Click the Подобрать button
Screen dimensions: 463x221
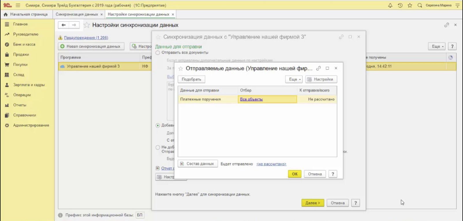click(x=191, y=79)
